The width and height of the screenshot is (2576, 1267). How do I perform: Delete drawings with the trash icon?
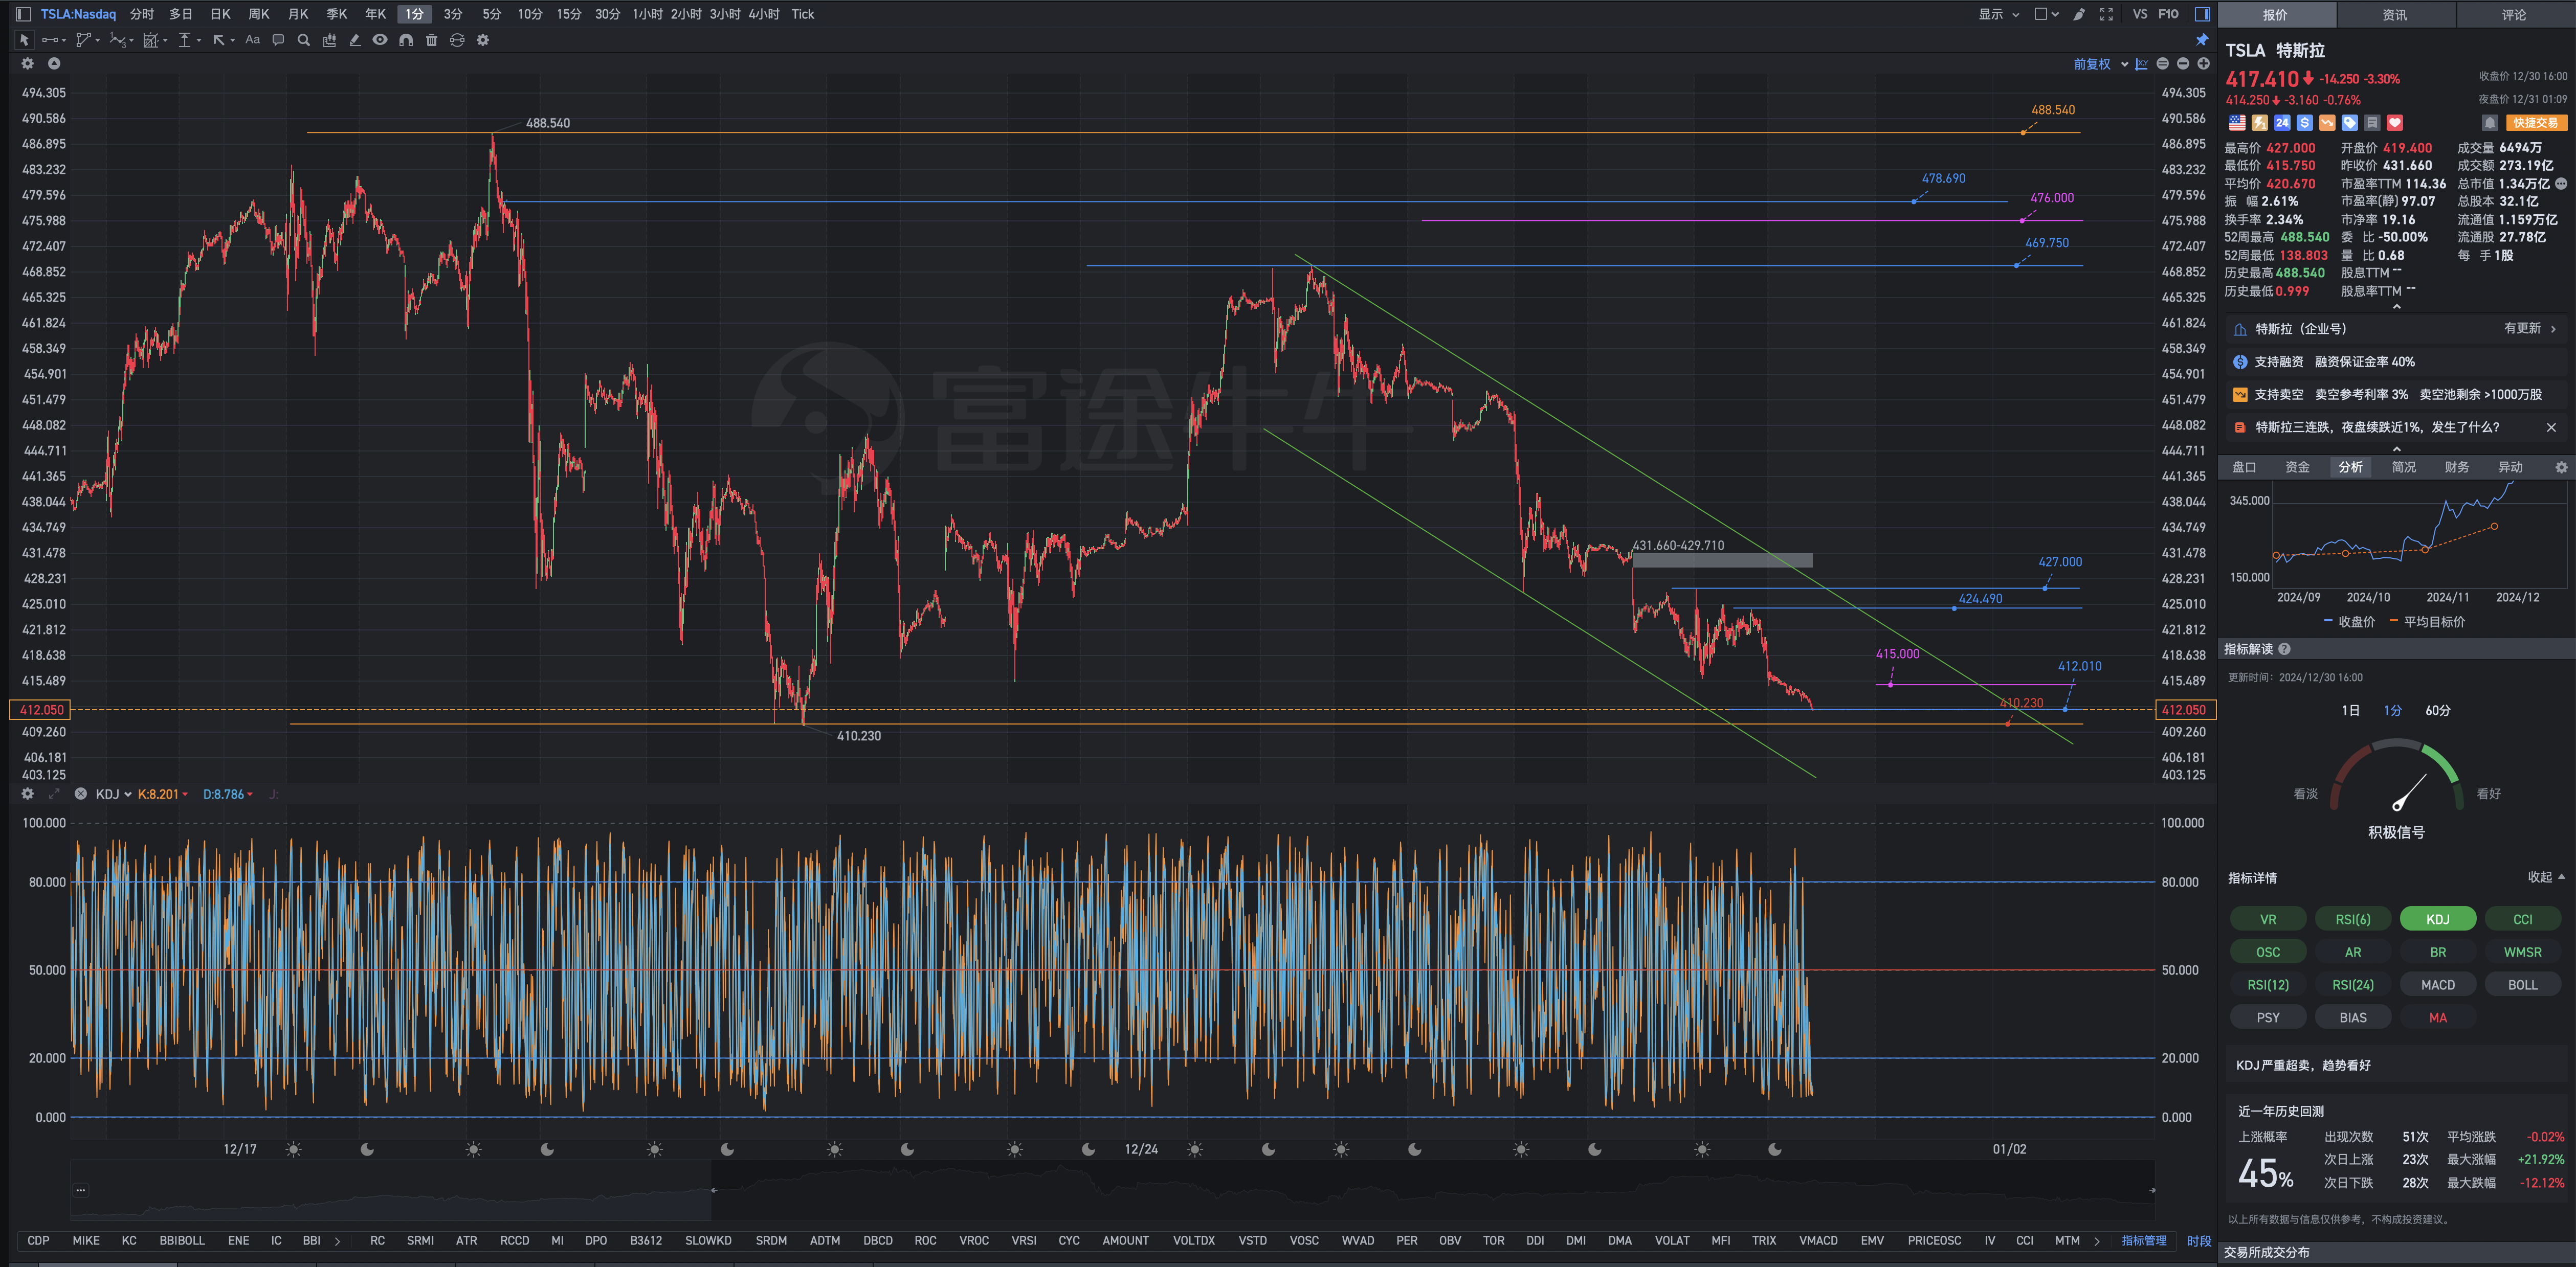[x=432, y=40]
